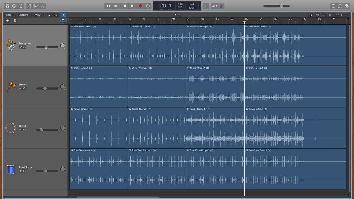Enable the 1234 count-in

[214, 6]
